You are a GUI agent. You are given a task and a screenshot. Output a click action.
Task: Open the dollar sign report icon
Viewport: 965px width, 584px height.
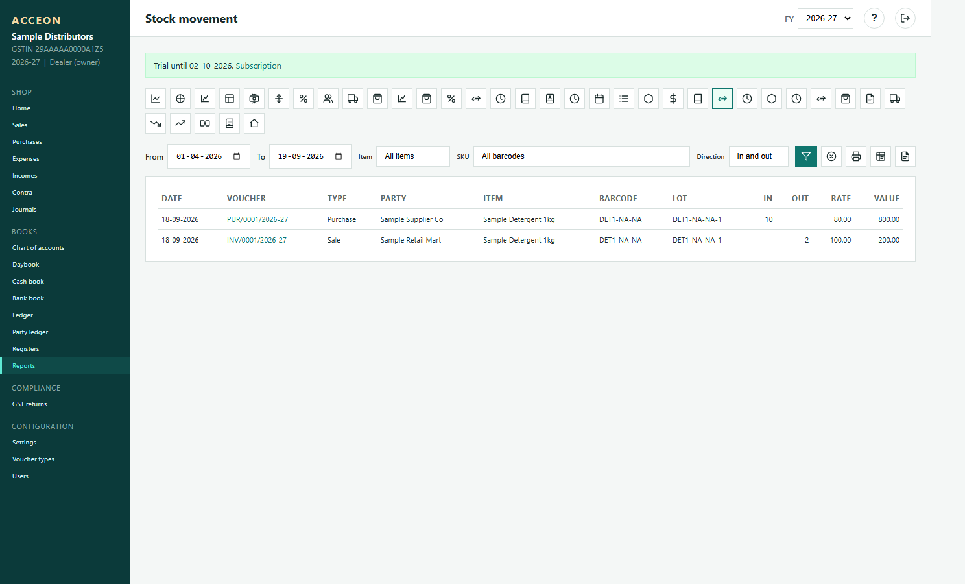tap(673, 99)
